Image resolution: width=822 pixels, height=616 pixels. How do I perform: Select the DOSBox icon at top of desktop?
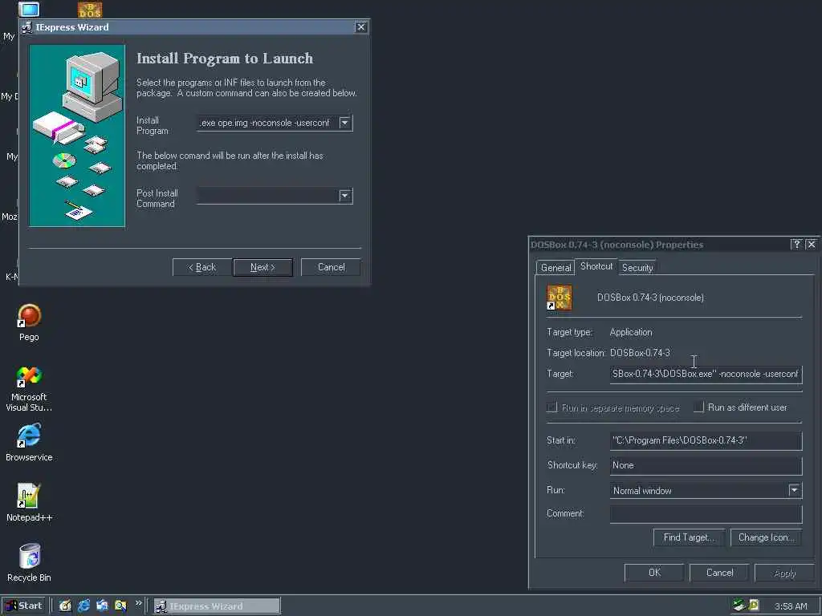pos(90,9)
